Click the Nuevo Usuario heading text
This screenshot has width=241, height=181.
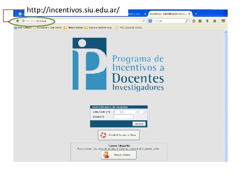119,145
